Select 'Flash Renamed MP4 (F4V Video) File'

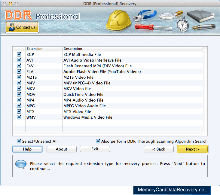click(97, 66)
